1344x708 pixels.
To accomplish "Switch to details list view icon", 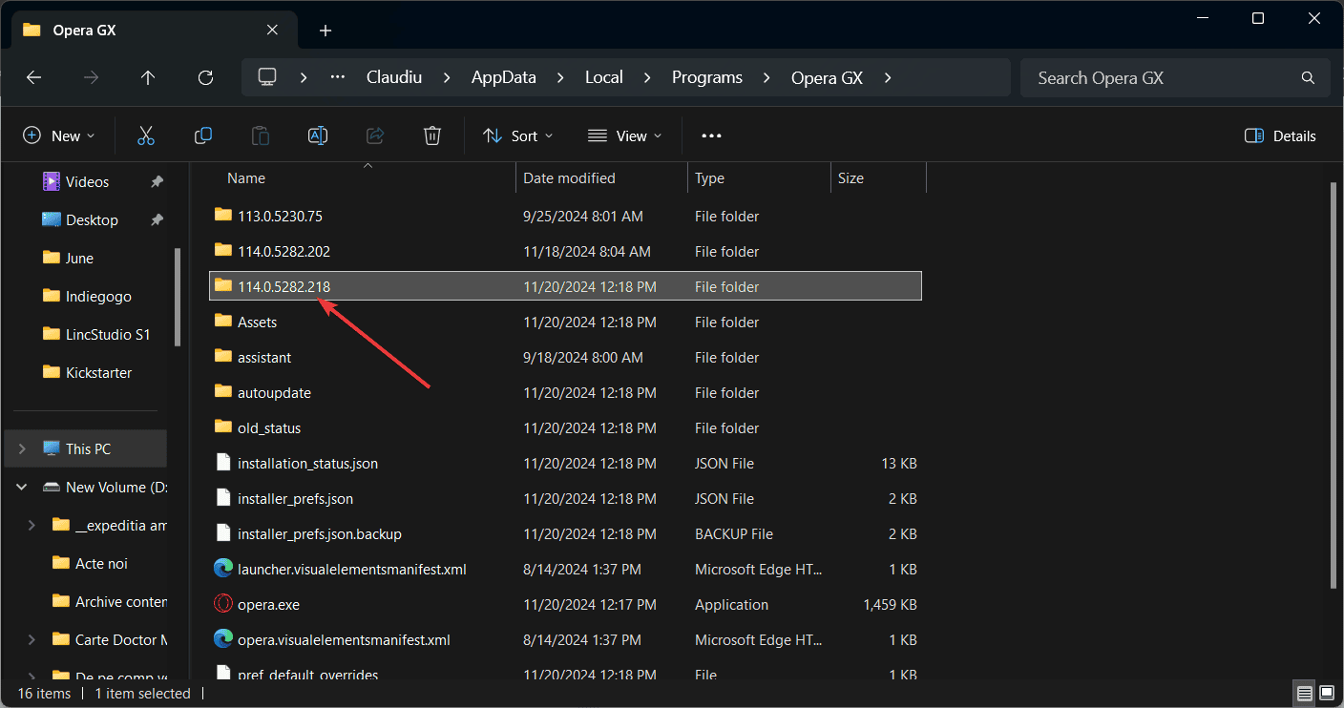I will [1304, 692].
